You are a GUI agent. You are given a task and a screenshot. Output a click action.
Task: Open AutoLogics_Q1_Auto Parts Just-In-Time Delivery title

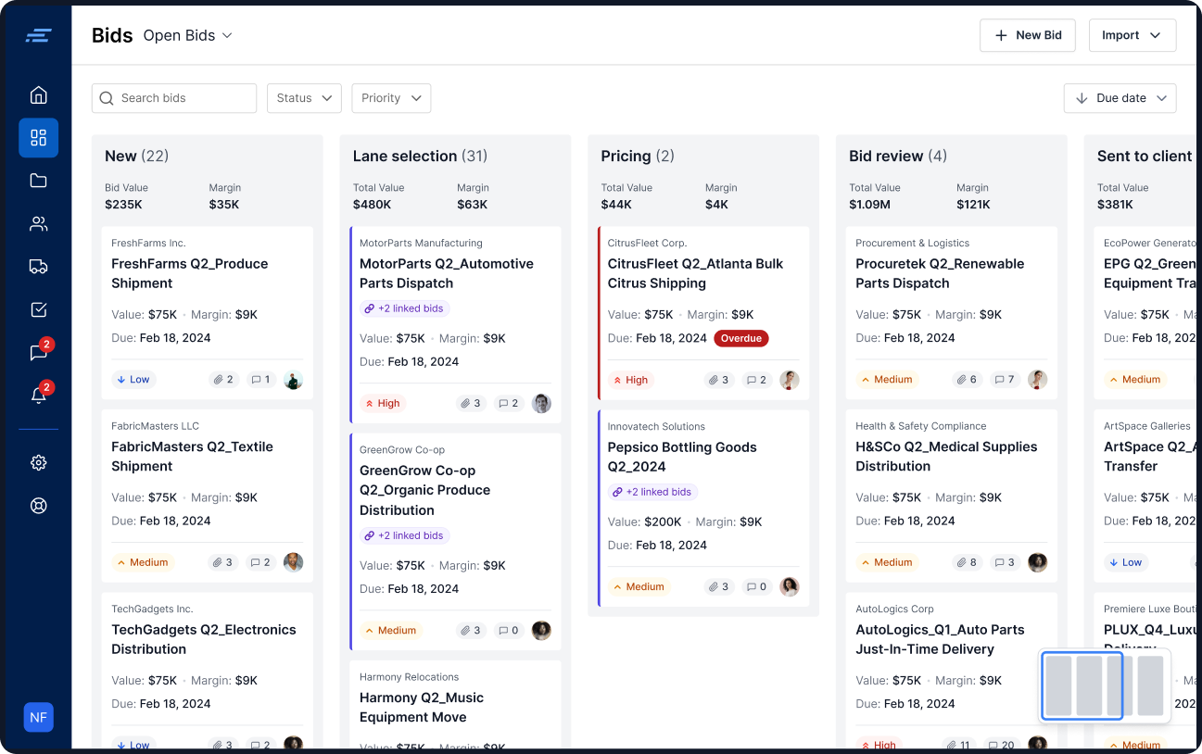coord(940,639)
